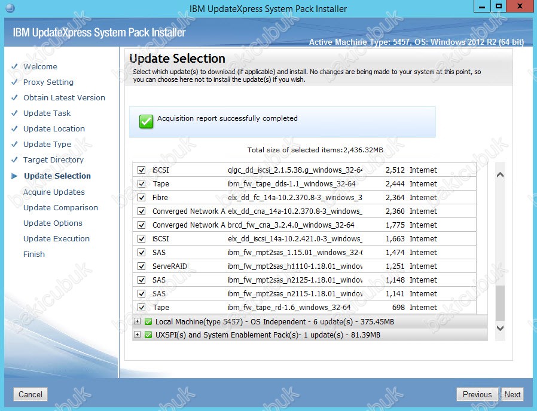Maximize the installer window
Screen dimensions: 537x411
pos(498,7)
